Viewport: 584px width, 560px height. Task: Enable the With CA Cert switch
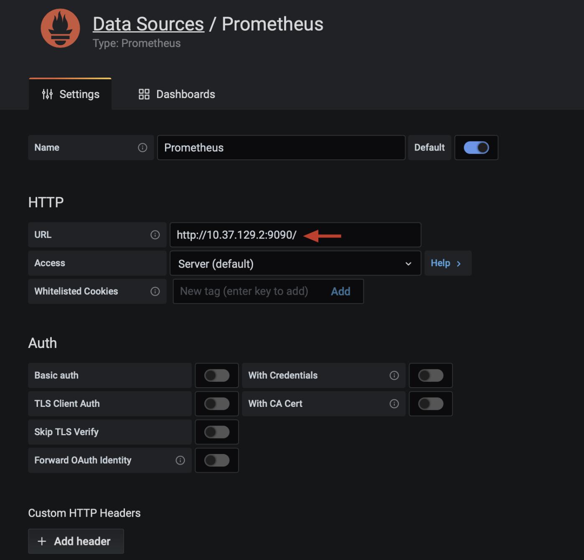click(x=431, y=404)
